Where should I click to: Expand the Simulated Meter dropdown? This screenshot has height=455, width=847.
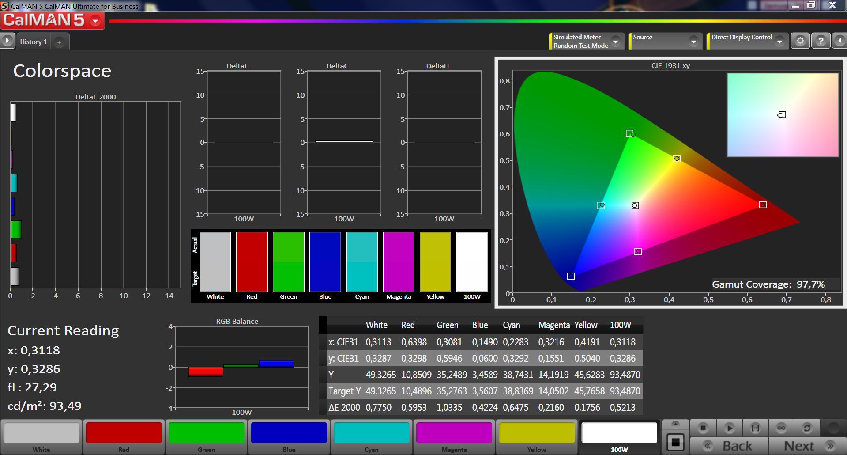615,42
